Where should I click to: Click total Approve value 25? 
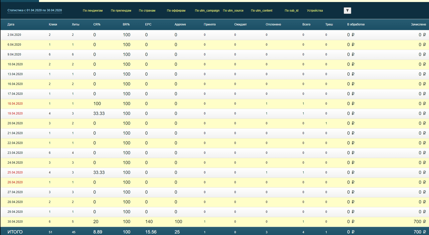[x=177, y=232]
